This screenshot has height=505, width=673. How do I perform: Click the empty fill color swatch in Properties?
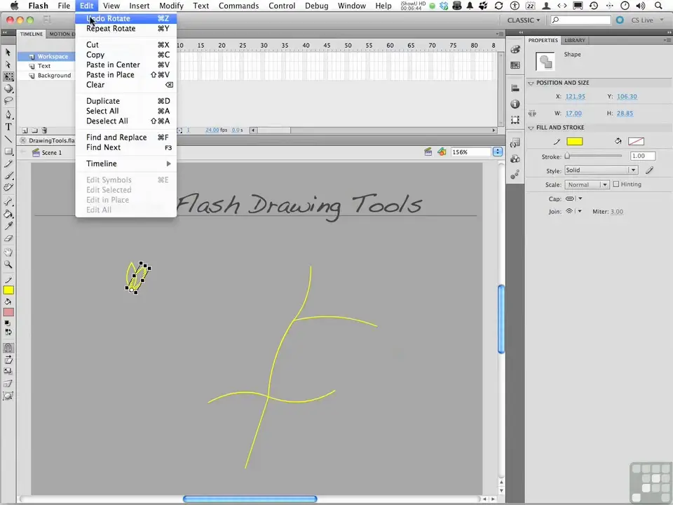[x=636, y=141]
